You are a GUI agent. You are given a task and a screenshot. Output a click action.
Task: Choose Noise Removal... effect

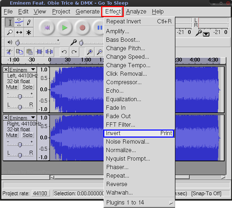[139, 142]
